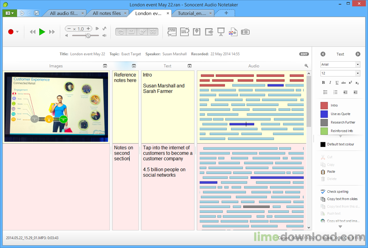Switch to the All audio files tab
This screenshot has height=248, width=368.
tap(64, 13)
